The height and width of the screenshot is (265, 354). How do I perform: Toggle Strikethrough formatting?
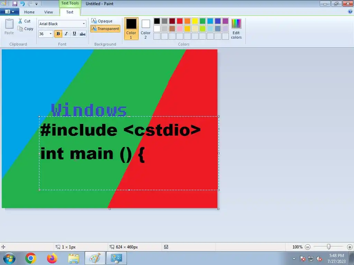coord(83,34)
